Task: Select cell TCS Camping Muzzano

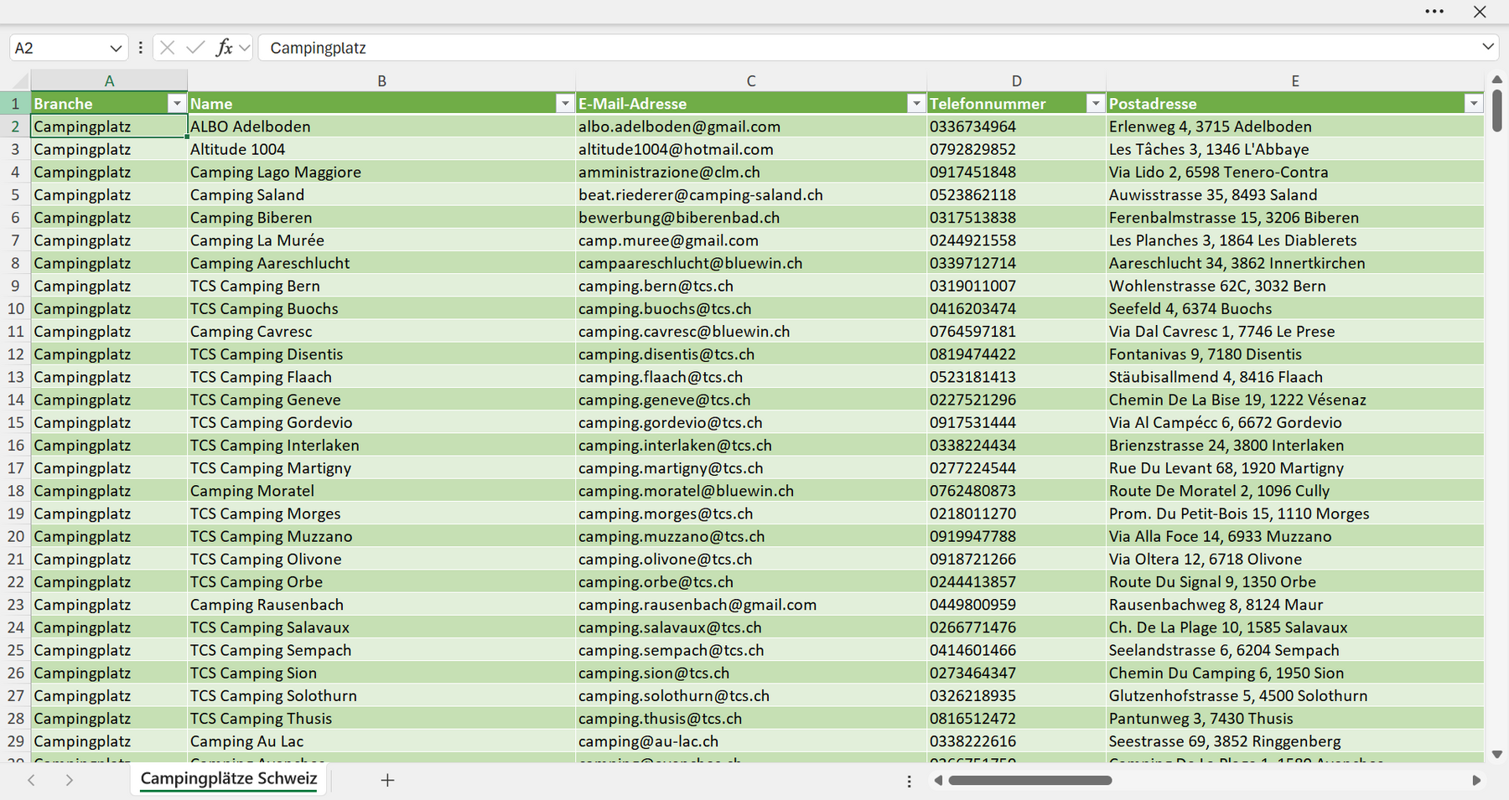Action: tap(381, 536)
